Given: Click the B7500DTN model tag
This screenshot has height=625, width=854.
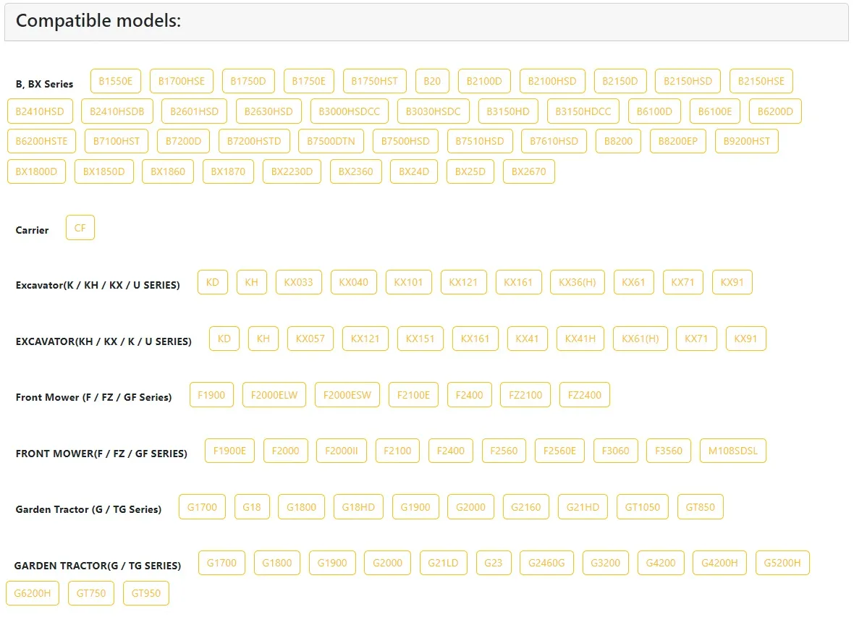Looking at the screenshot, I should [331, 141].
